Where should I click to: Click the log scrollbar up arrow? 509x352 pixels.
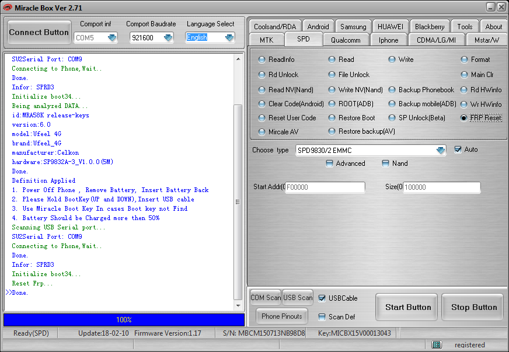238,59
